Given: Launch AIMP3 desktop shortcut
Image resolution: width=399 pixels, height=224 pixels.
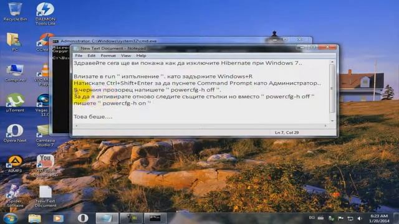Looking at the screenshot, I should click(x=15, y=164).
